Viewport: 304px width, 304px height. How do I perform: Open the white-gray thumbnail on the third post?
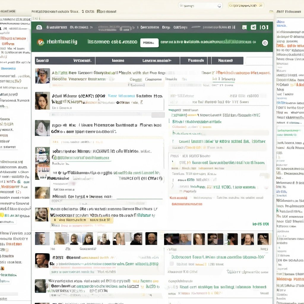click(x=42, y=128)
